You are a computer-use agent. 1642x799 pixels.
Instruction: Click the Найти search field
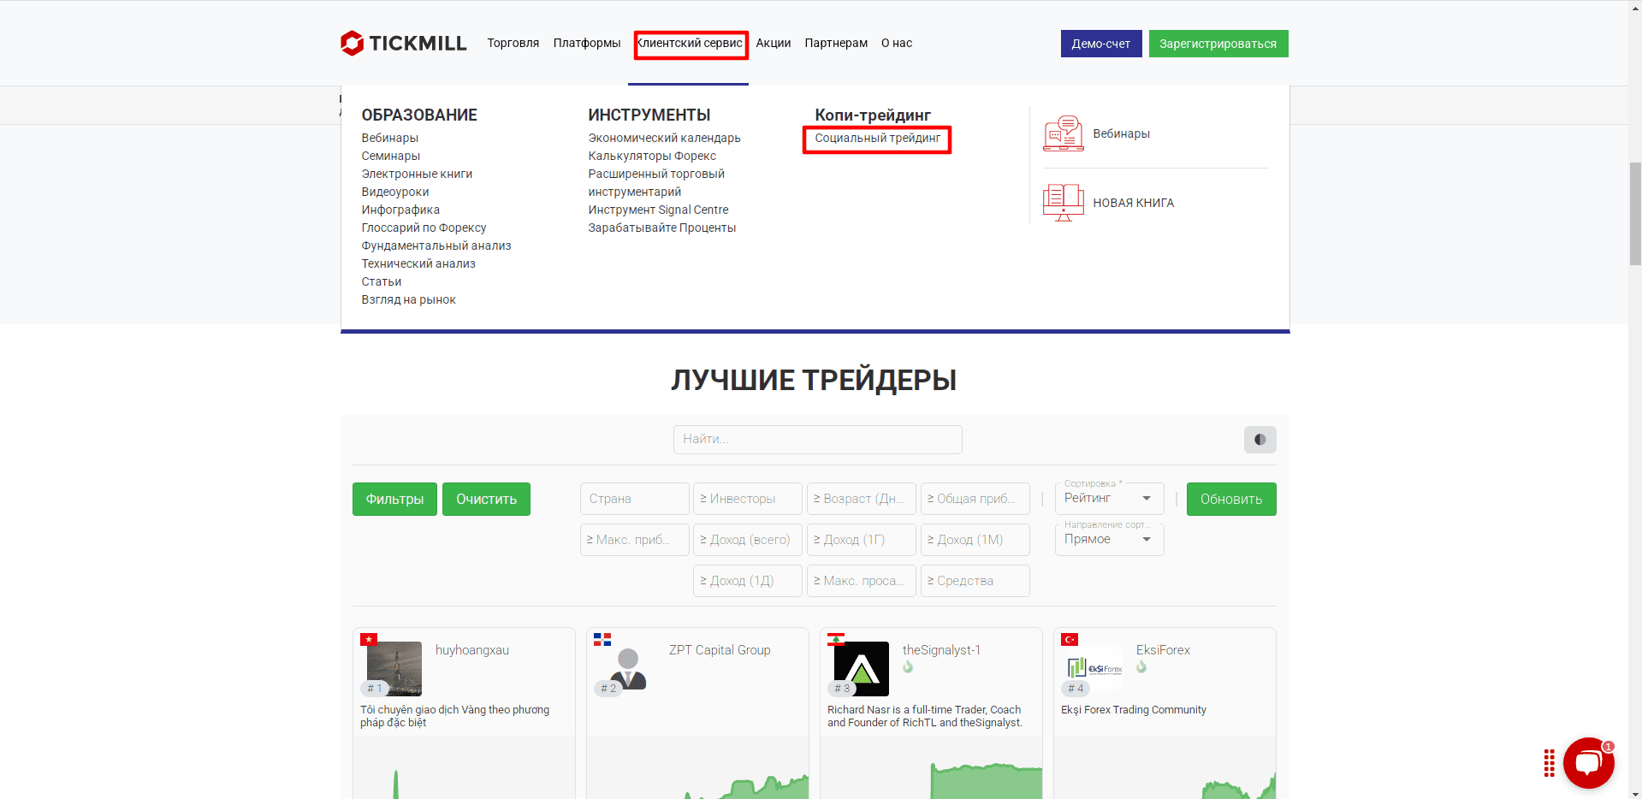[x=817, y=440]
